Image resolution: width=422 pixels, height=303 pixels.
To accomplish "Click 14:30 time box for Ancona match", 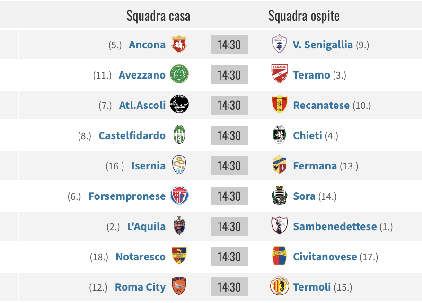I will [229, 45].
